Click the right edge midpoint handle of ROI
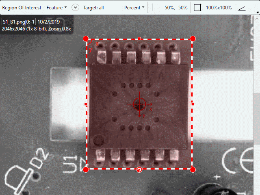 (193, 104)
